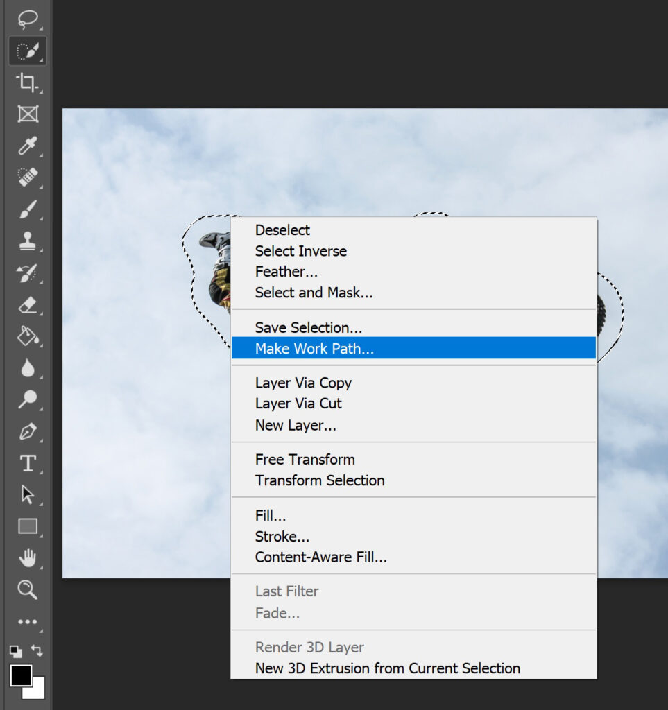Choose Layer Via Copy
The width and height of the screenshot is (668, 710).
[413, 383]
